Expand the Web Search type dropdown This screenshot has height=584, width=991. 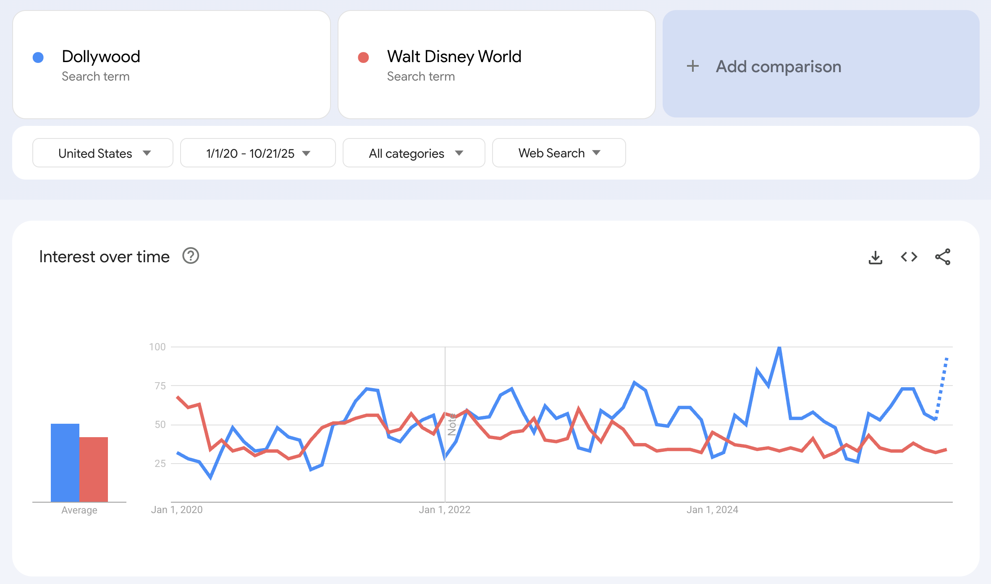tap(558, 153)
